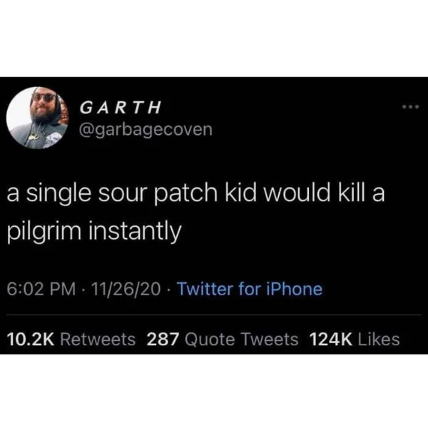Screen dimensions: 428x428
Task: Click the 6:02 PM timestamp
Action: [41, 289]
